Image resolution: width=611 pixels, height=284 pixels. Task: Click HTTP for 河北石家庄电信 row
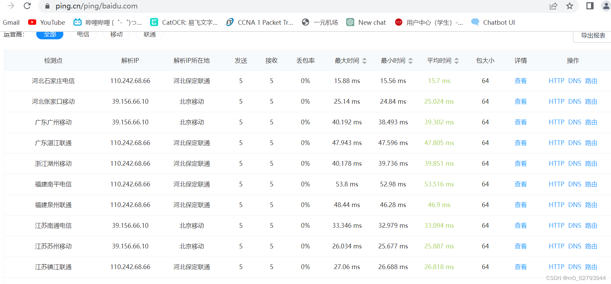click(556, 81)
